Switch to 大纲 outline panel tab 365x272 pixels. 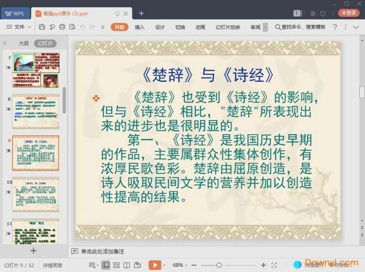(23, 44)
